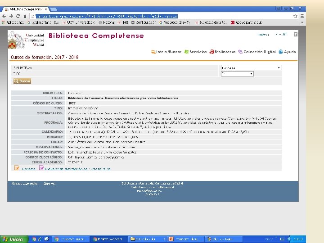
Task: Open Apoyo para su pub bookmark
Action: (x=246, y=22)
